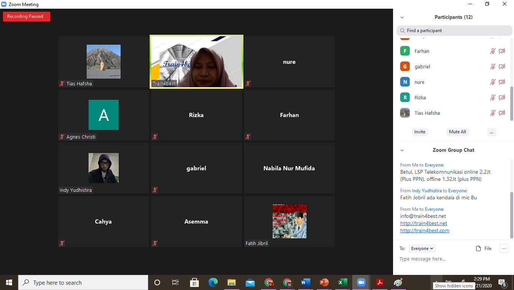This screenshot has height=290, width=514.
Task: Open the participants more options menu
Action: coord(491,132)
